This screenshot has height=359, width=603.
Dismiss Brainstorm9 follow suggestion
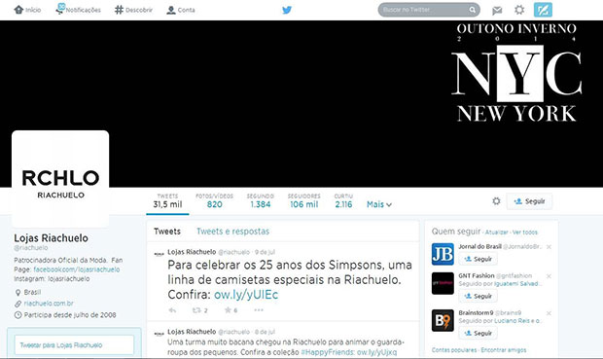pyautogui.click(x=549, y=313)
